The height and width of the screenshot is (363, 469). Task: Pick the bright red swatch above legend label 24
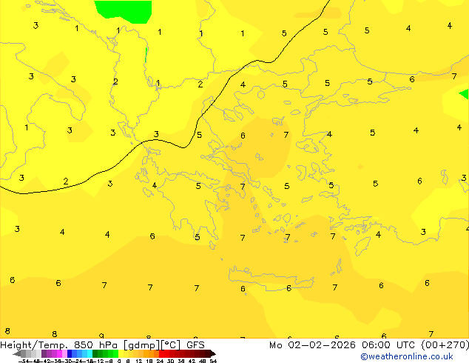161,353
